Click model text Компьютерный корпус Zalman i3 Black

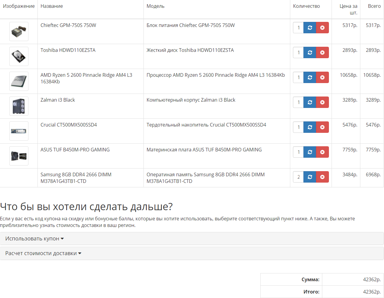191,100
